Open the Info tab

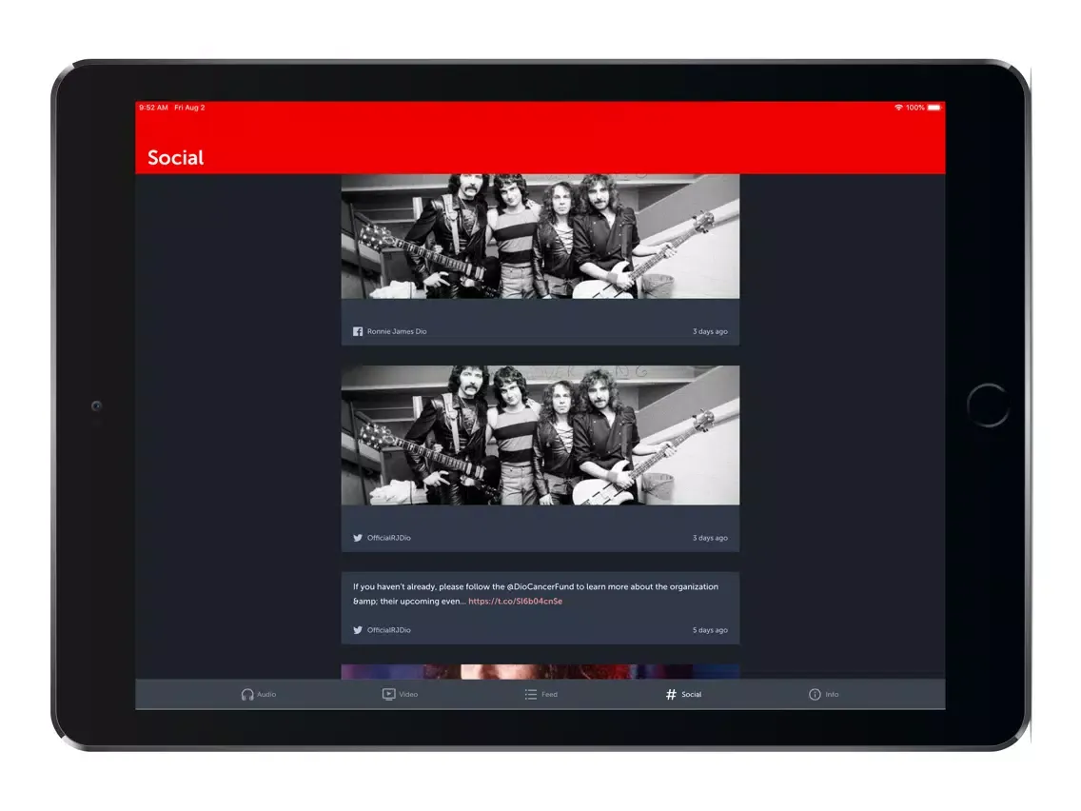[823, 695]
